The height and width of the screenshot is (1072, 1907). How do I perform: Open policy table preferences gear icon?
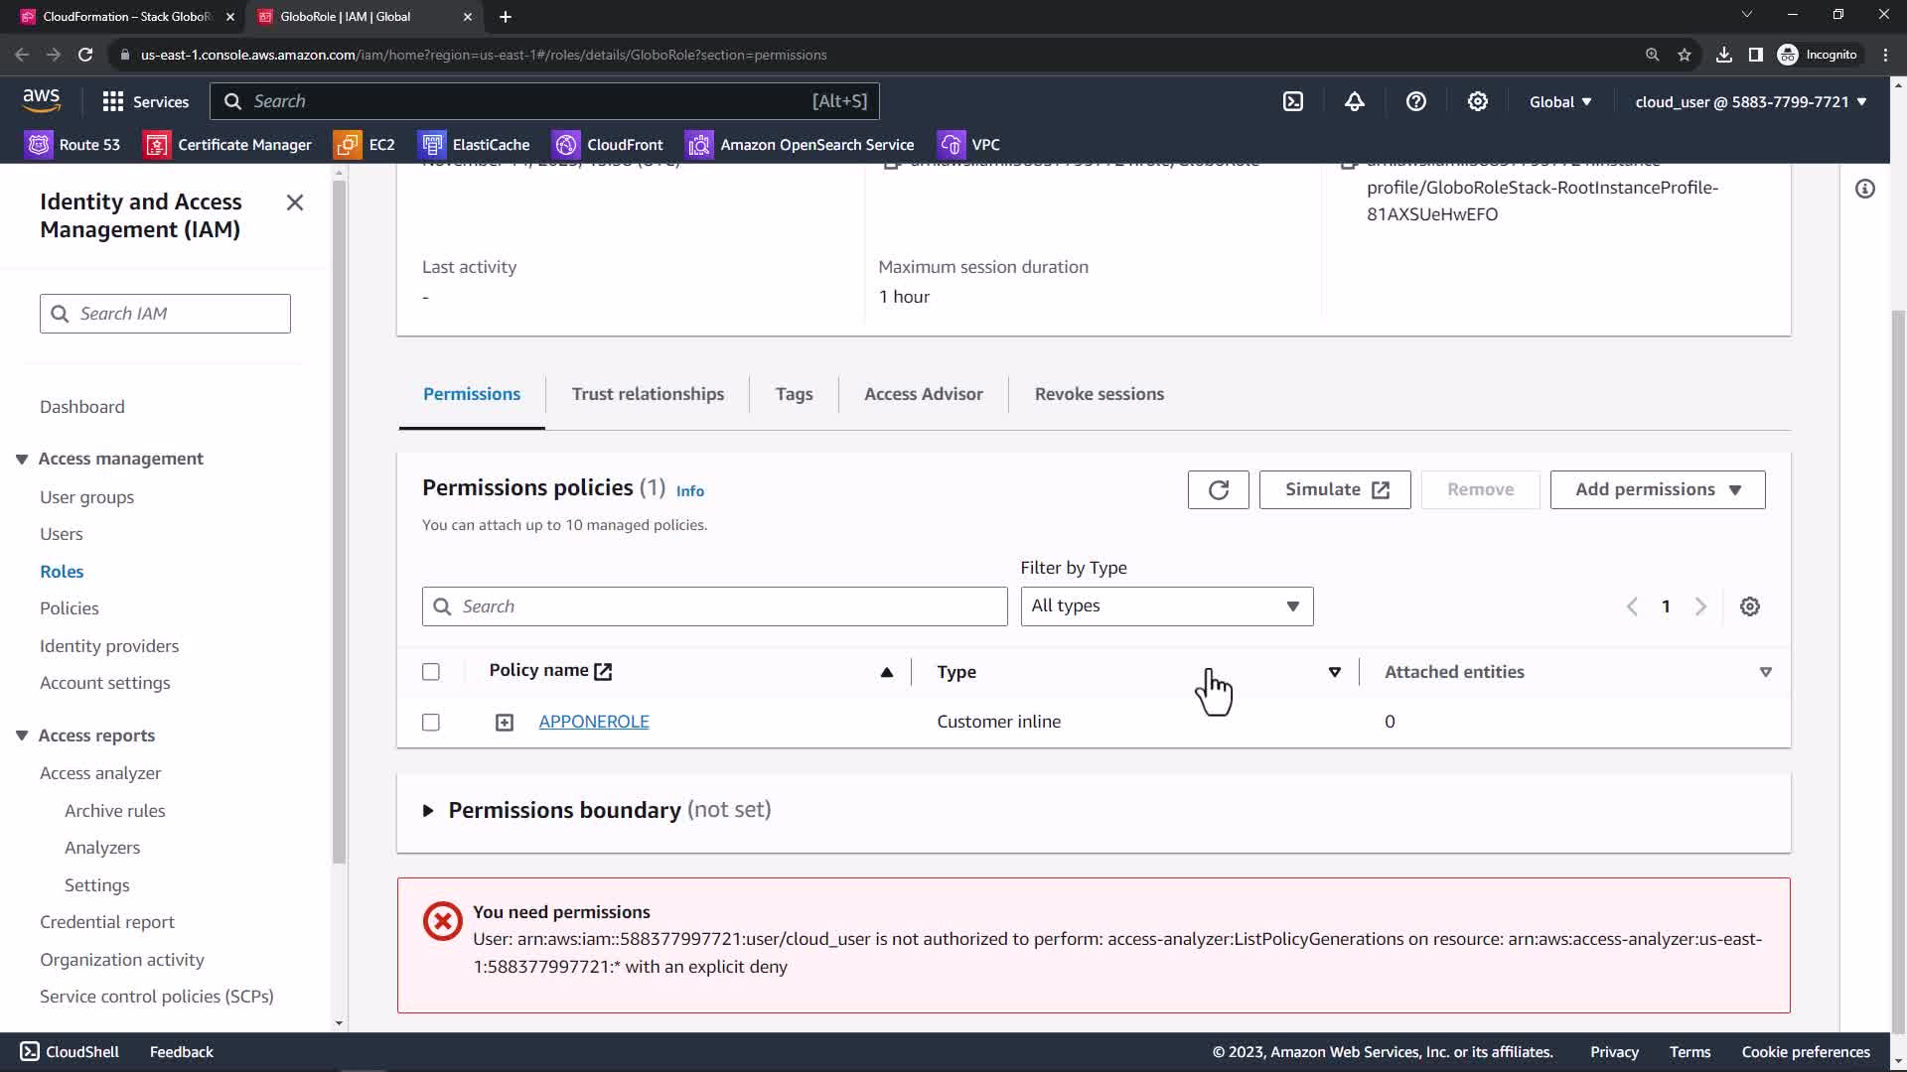point(1750,606)
